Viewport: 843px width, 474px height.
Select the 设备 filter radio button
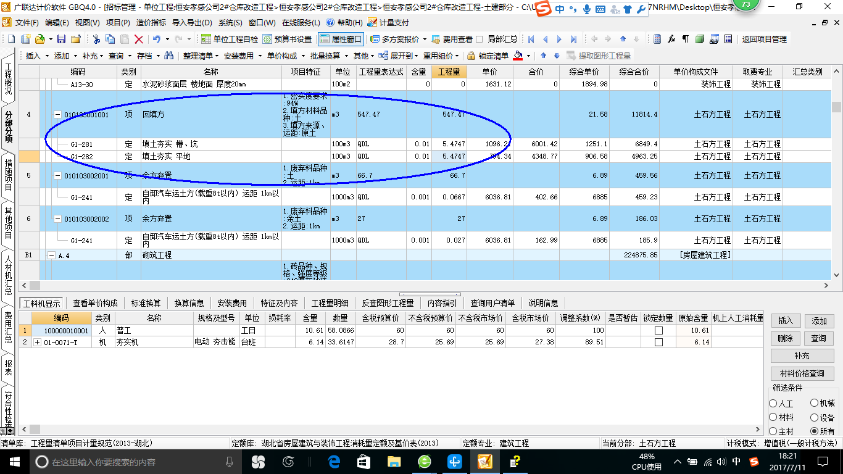815,418
